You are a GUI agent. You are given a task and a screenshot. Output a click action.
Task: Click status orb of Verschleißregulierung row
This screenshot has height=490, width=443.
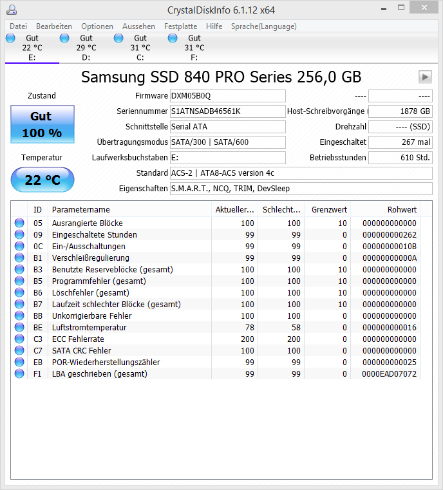tap(19, 258)
